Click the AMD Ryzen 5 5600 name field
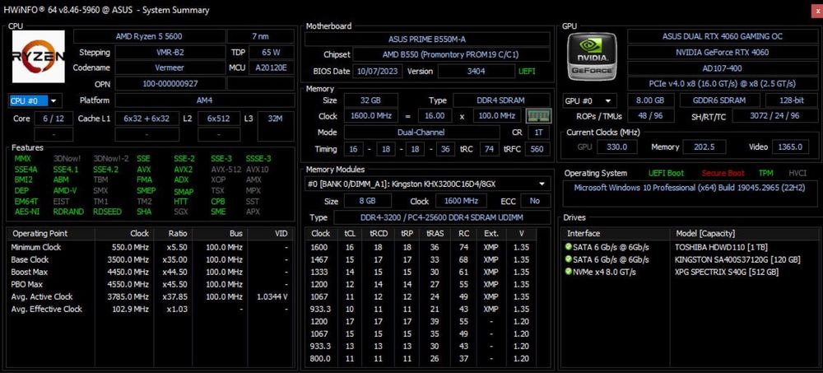This screenshot has width=823, height=373. click(x=149, y=36)
